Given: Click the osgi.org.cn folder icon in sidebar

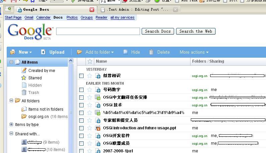Looking at the screenshot, I should click(x=24, y=116).
